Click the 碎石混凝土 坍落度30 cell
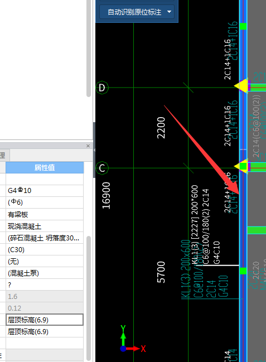The width and height of the screenshot is (266, 362). coord(45,238)
